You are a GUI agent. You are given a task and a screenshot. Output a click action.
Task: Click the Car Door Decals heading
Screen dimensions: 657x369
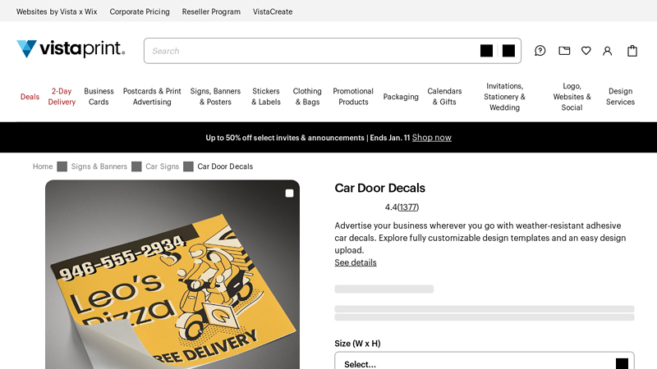[x=379, y=189]
